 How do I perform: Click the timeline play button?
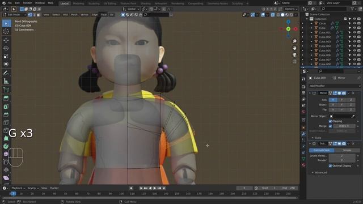point(155,188)
